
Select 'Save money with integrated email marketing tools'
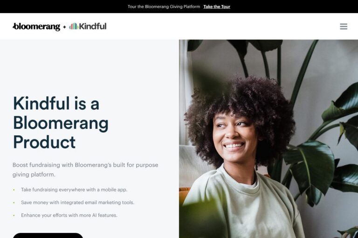(78, 203)
